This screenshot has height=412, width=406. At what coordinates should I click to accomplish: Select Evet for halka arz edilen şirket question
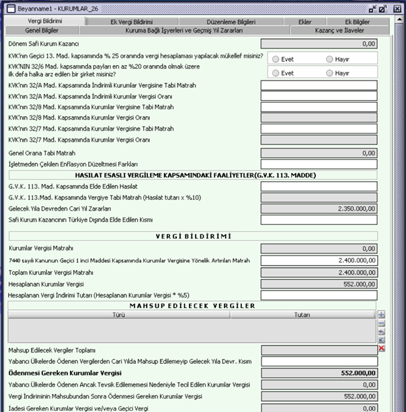pos(276,72)
